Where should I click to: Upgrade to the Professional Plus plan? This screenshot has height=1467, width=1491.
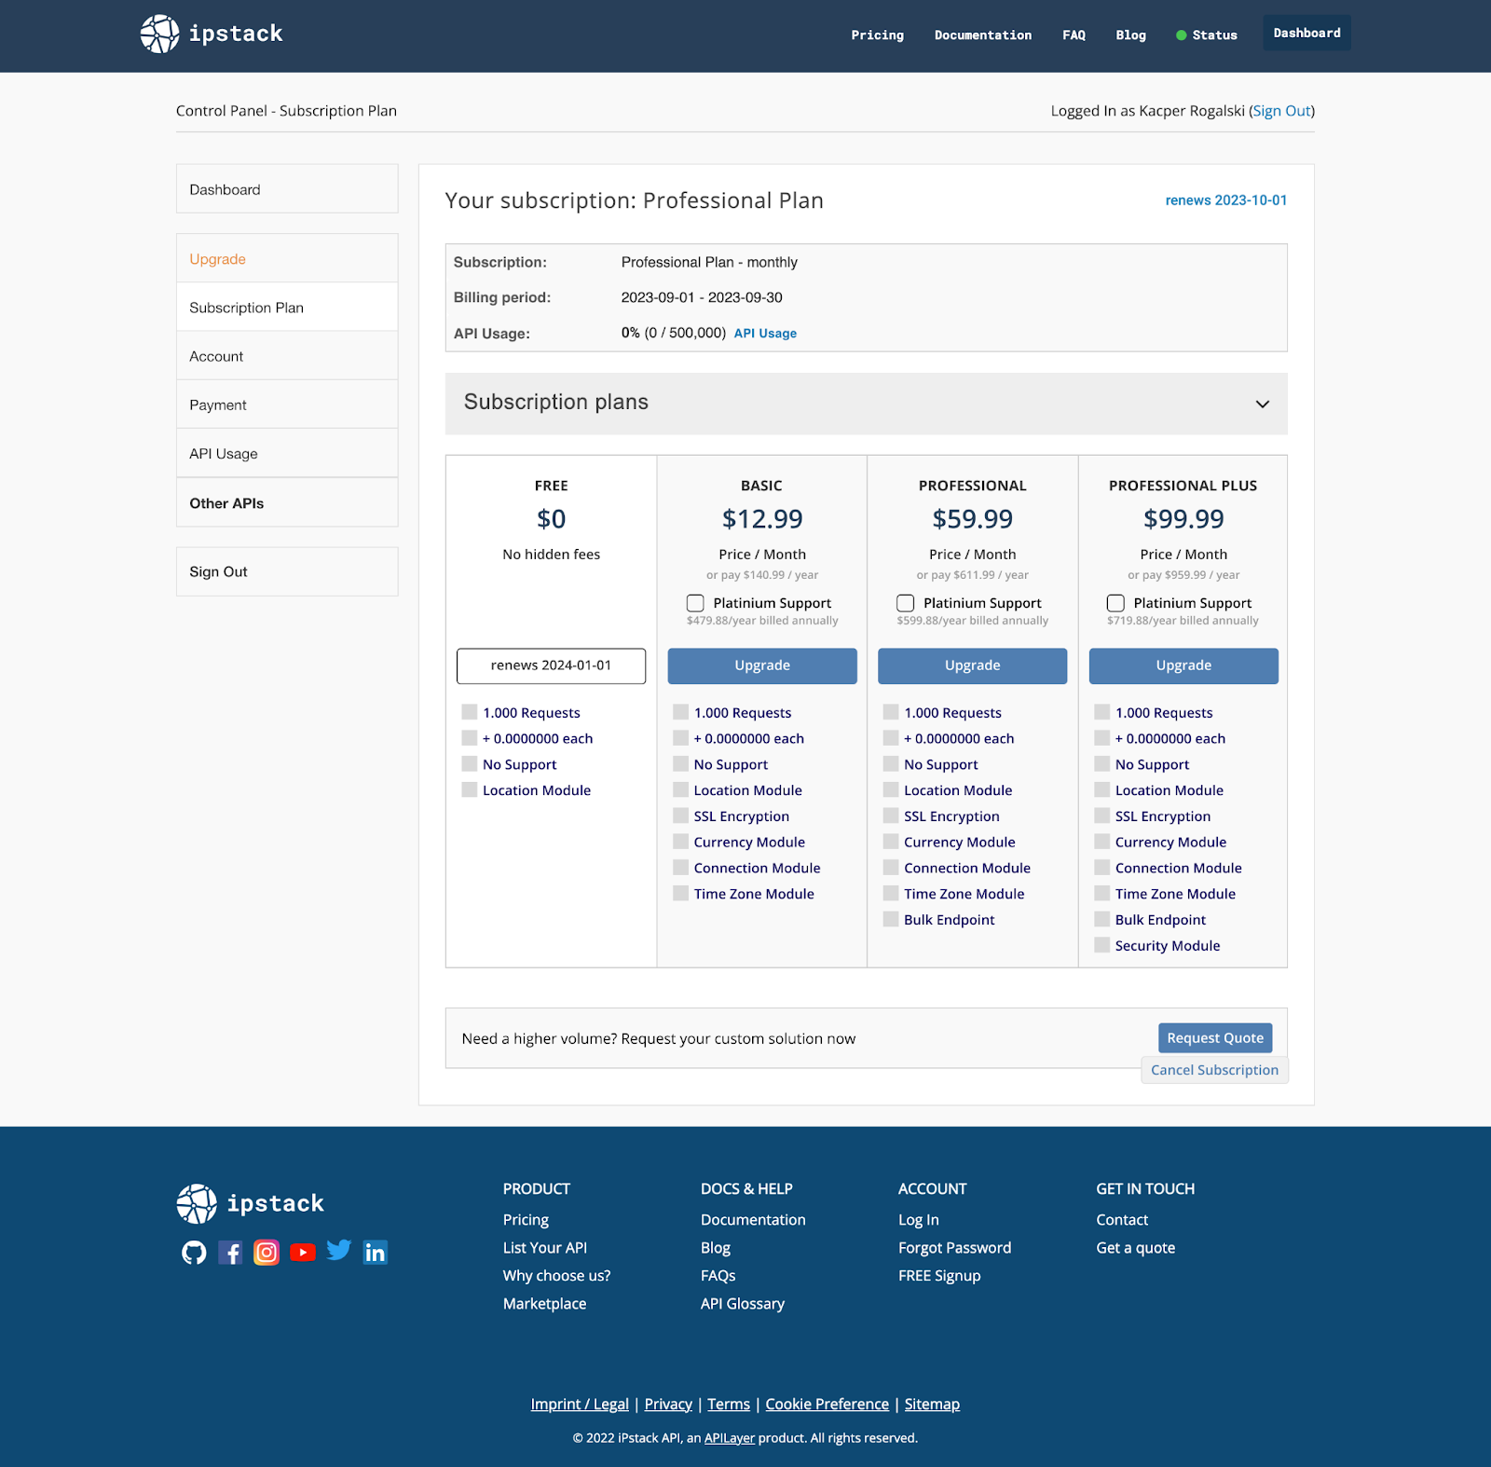click(x=1183, y=665)
